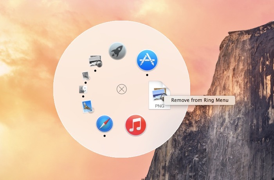
Task: Open the Finder face icon
Action: [x=83, y=89]
